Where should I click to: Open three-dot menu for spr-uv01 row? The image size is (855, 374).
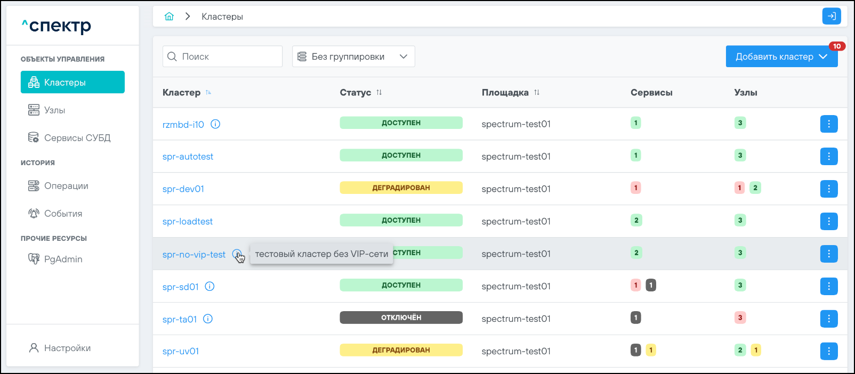(828, 352)
